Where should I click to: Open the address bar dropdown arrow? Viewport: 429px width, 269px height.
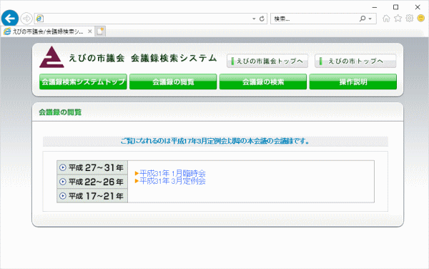(x=254, y=19)
